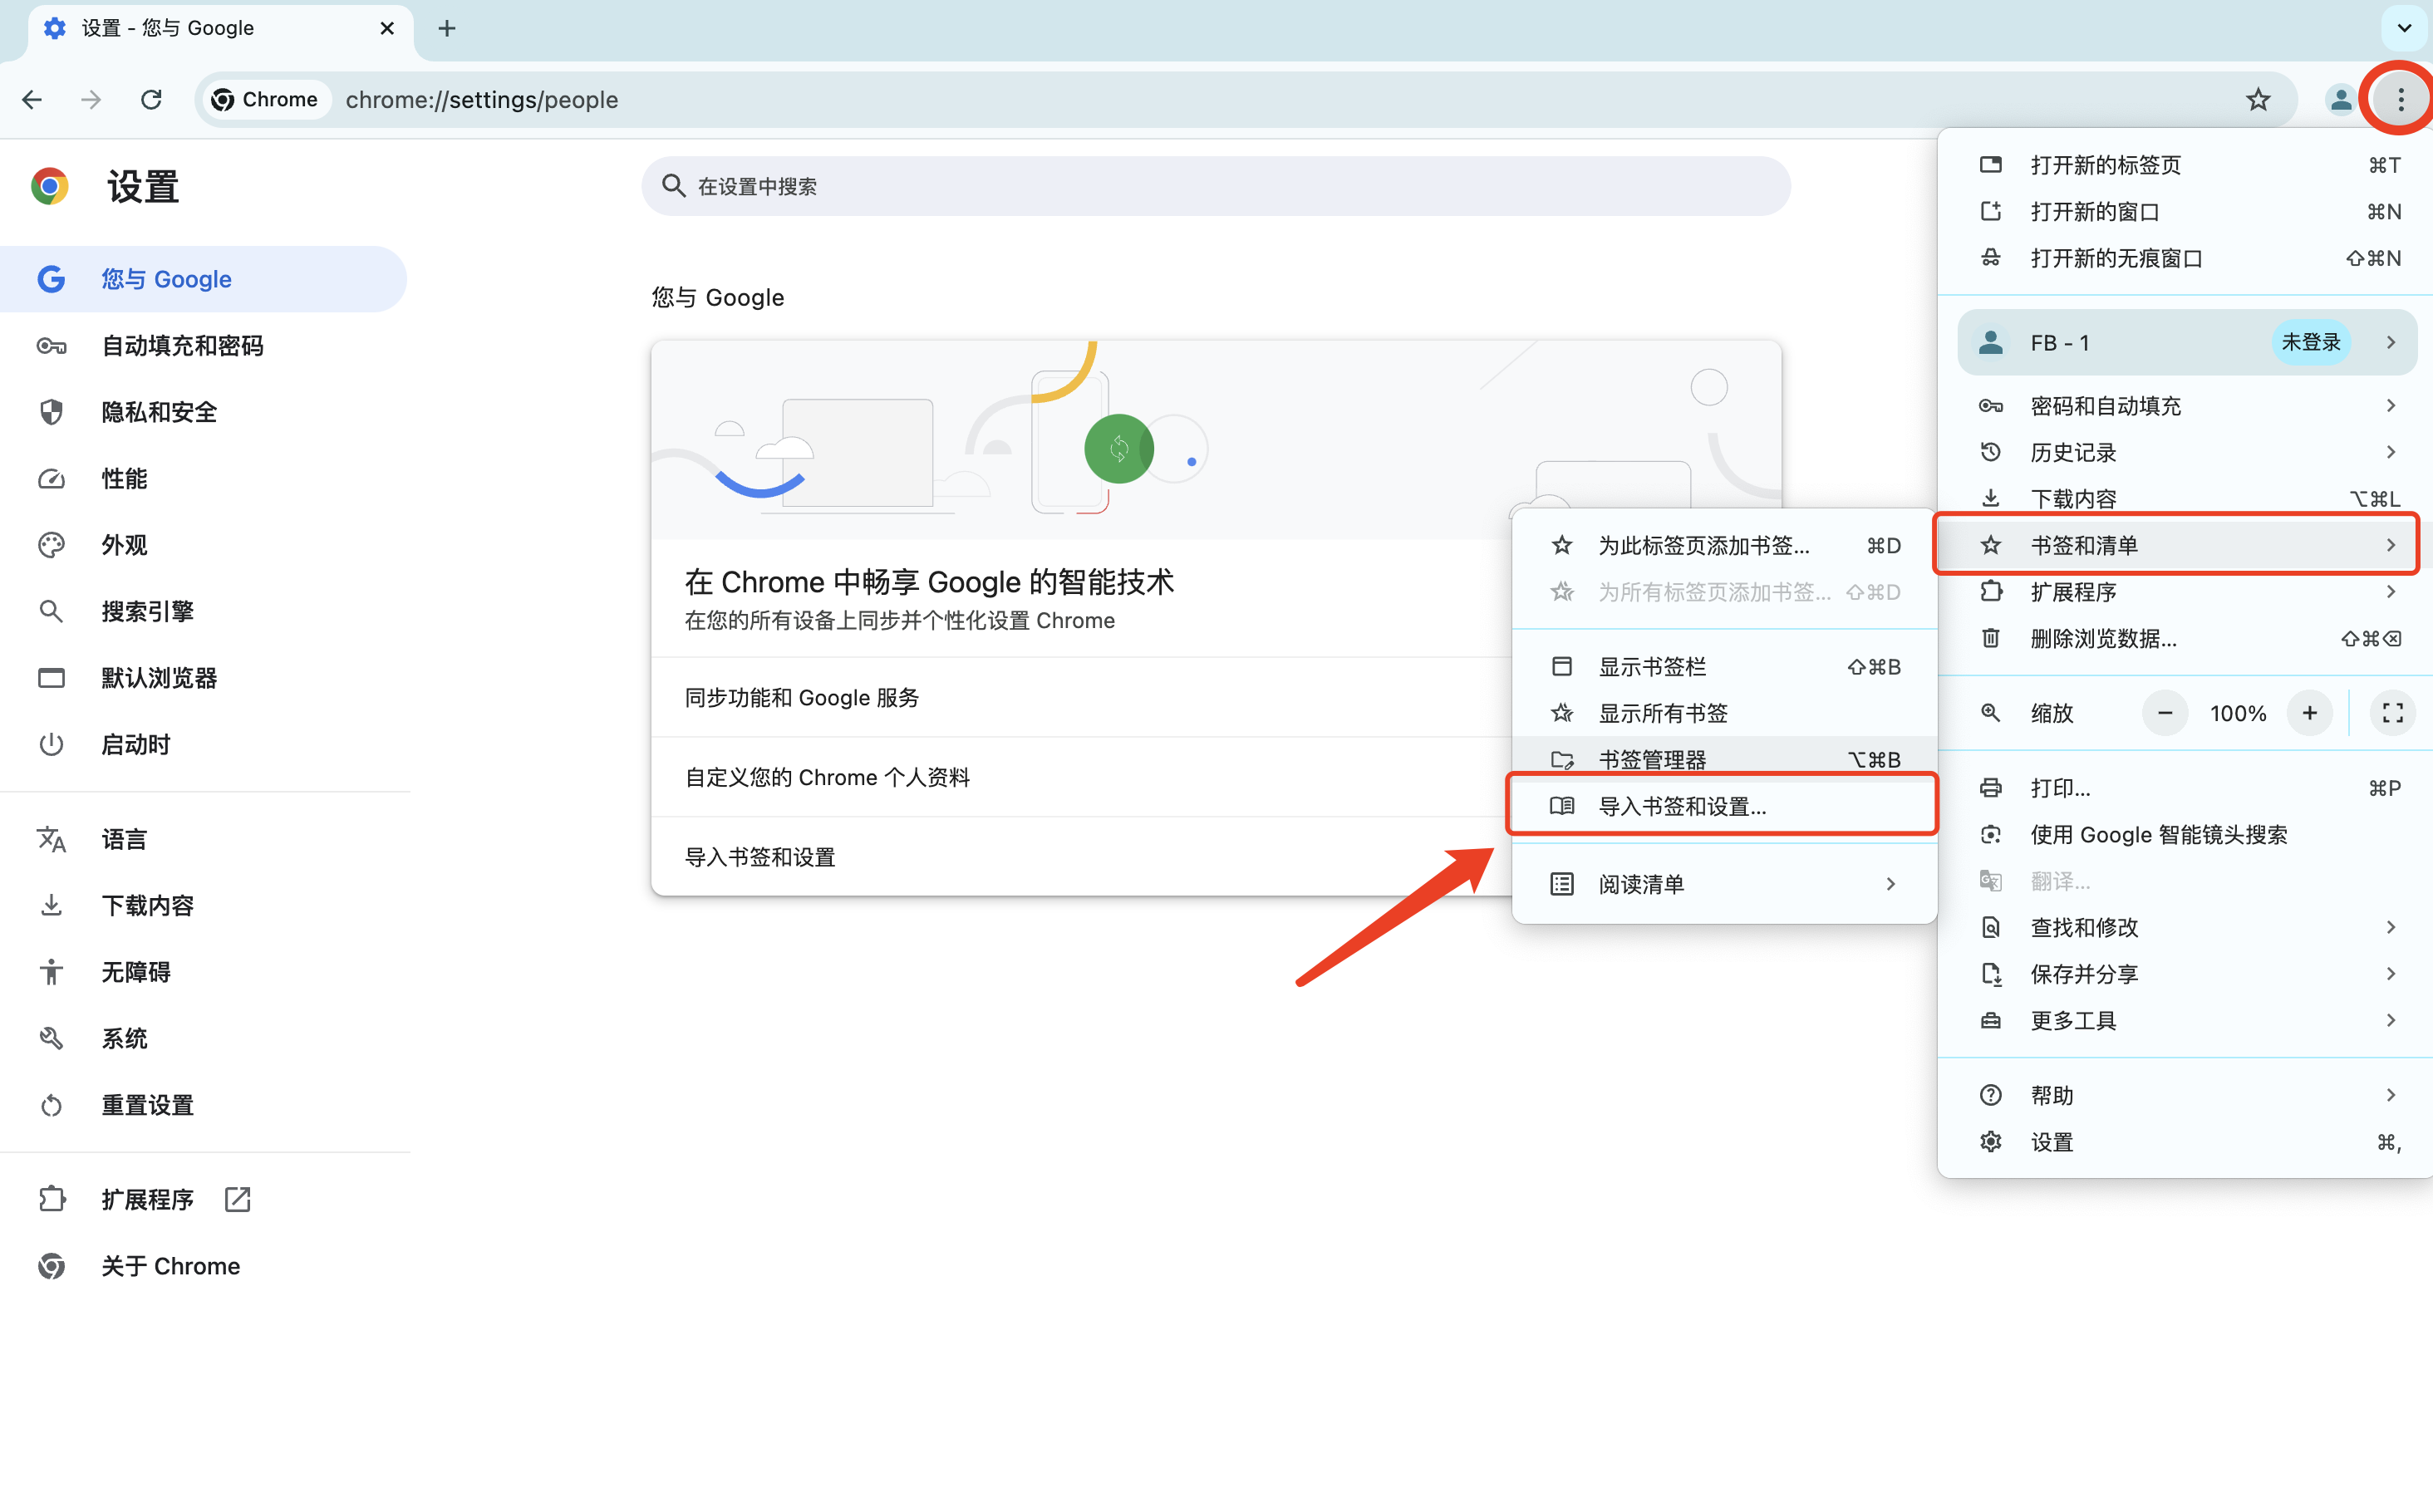
Task: Expand 密码和自动填充 submenu
Action: (x=2186, y=406)
